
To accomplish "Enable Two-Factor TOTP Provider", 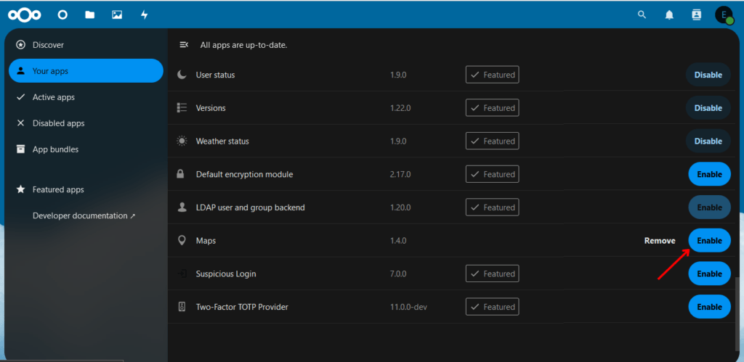I will point(709,307).
